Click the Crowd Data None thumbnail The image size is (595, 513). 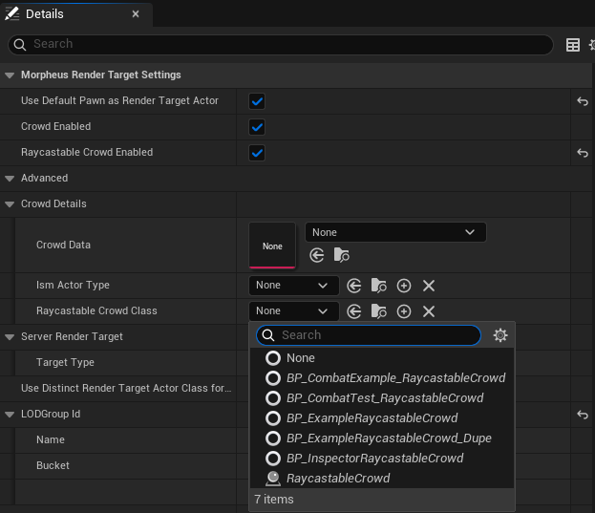pyautogui.click(x=272, y=246)
